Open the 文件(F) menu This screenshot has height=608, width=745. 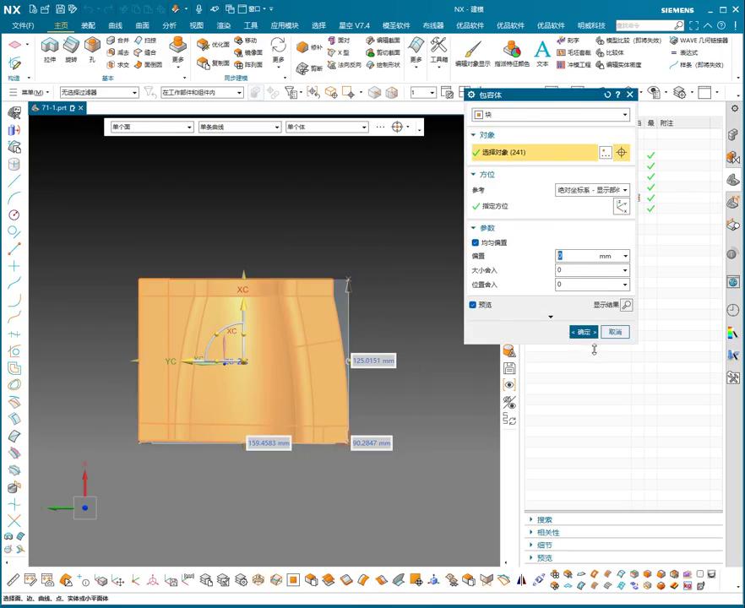pos(23,25)
